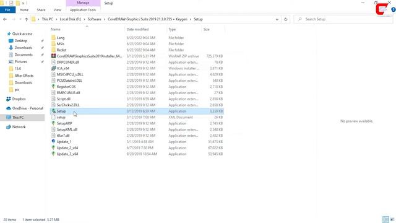Navigate to Local Disk (F:) breadcrumb
The height and width of the screenshot is (223, 396).
tap(71, 19)
